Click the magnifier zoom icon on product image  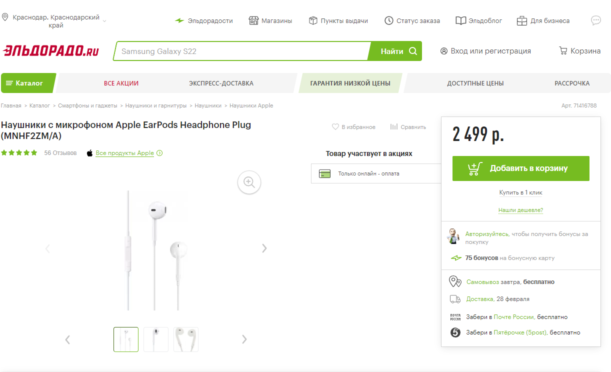[249, 182]
